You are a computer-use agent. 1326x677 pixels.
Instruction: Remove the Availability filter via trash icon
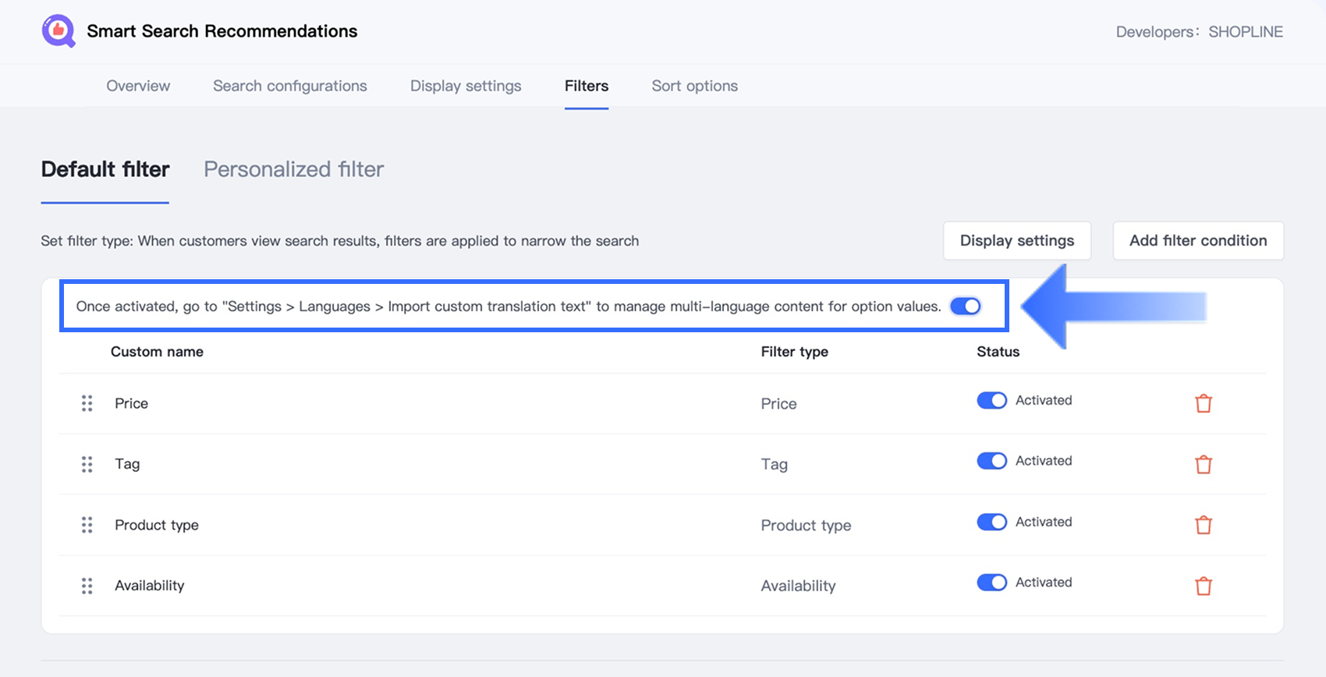pyautogui.click(x=1204, y=586)
